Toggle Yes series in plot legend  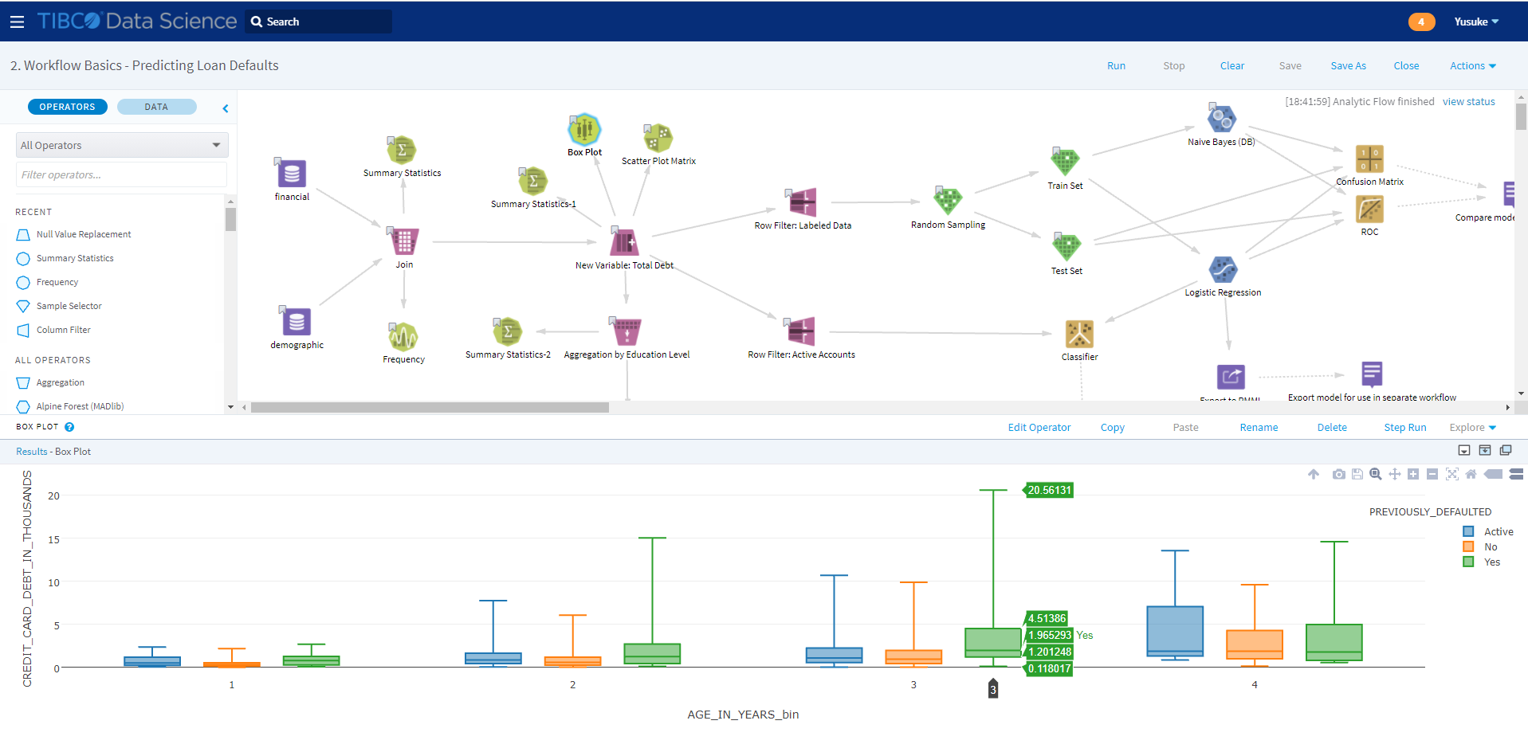[x=1481, y=562]
